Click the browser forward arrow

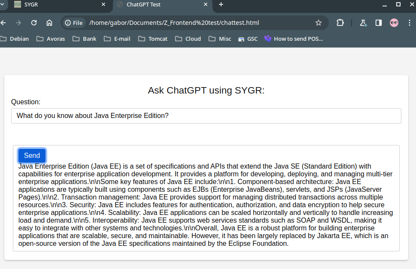coord(18,23)
